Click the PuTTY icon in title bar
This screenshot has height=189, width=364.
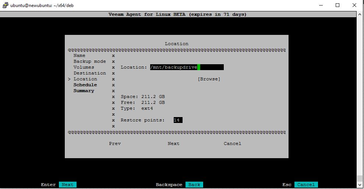[x=6, y=5]
